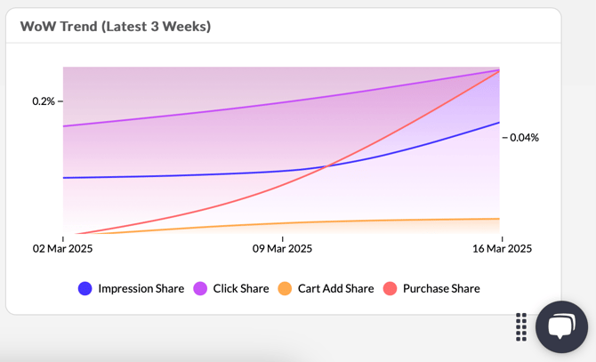Click the purple Click Share legend dot
This screenshot has height=362, width=596.
(x=200, y=288)
